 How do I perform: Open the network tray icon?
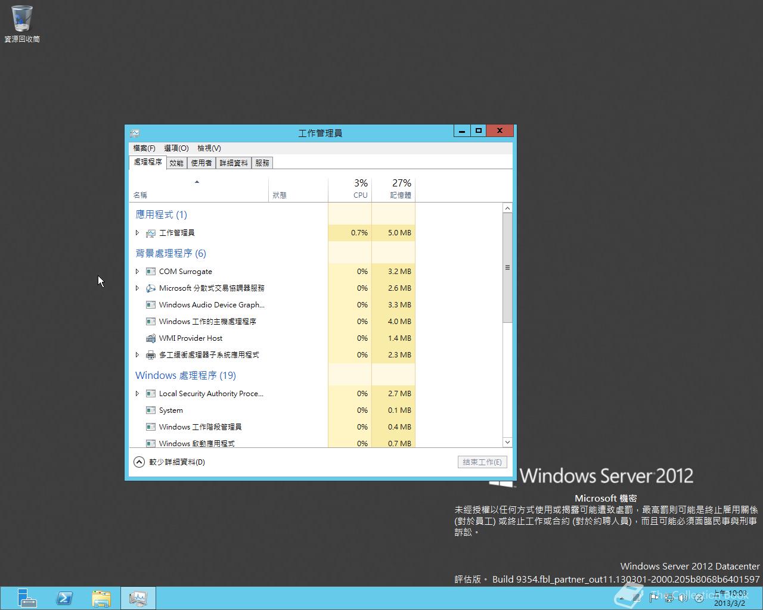[x=669, y=597]
